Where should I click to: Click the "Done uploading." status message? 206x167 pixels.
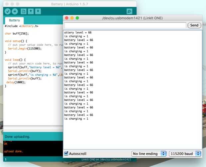pyautogui.click(x=17, y=137)
